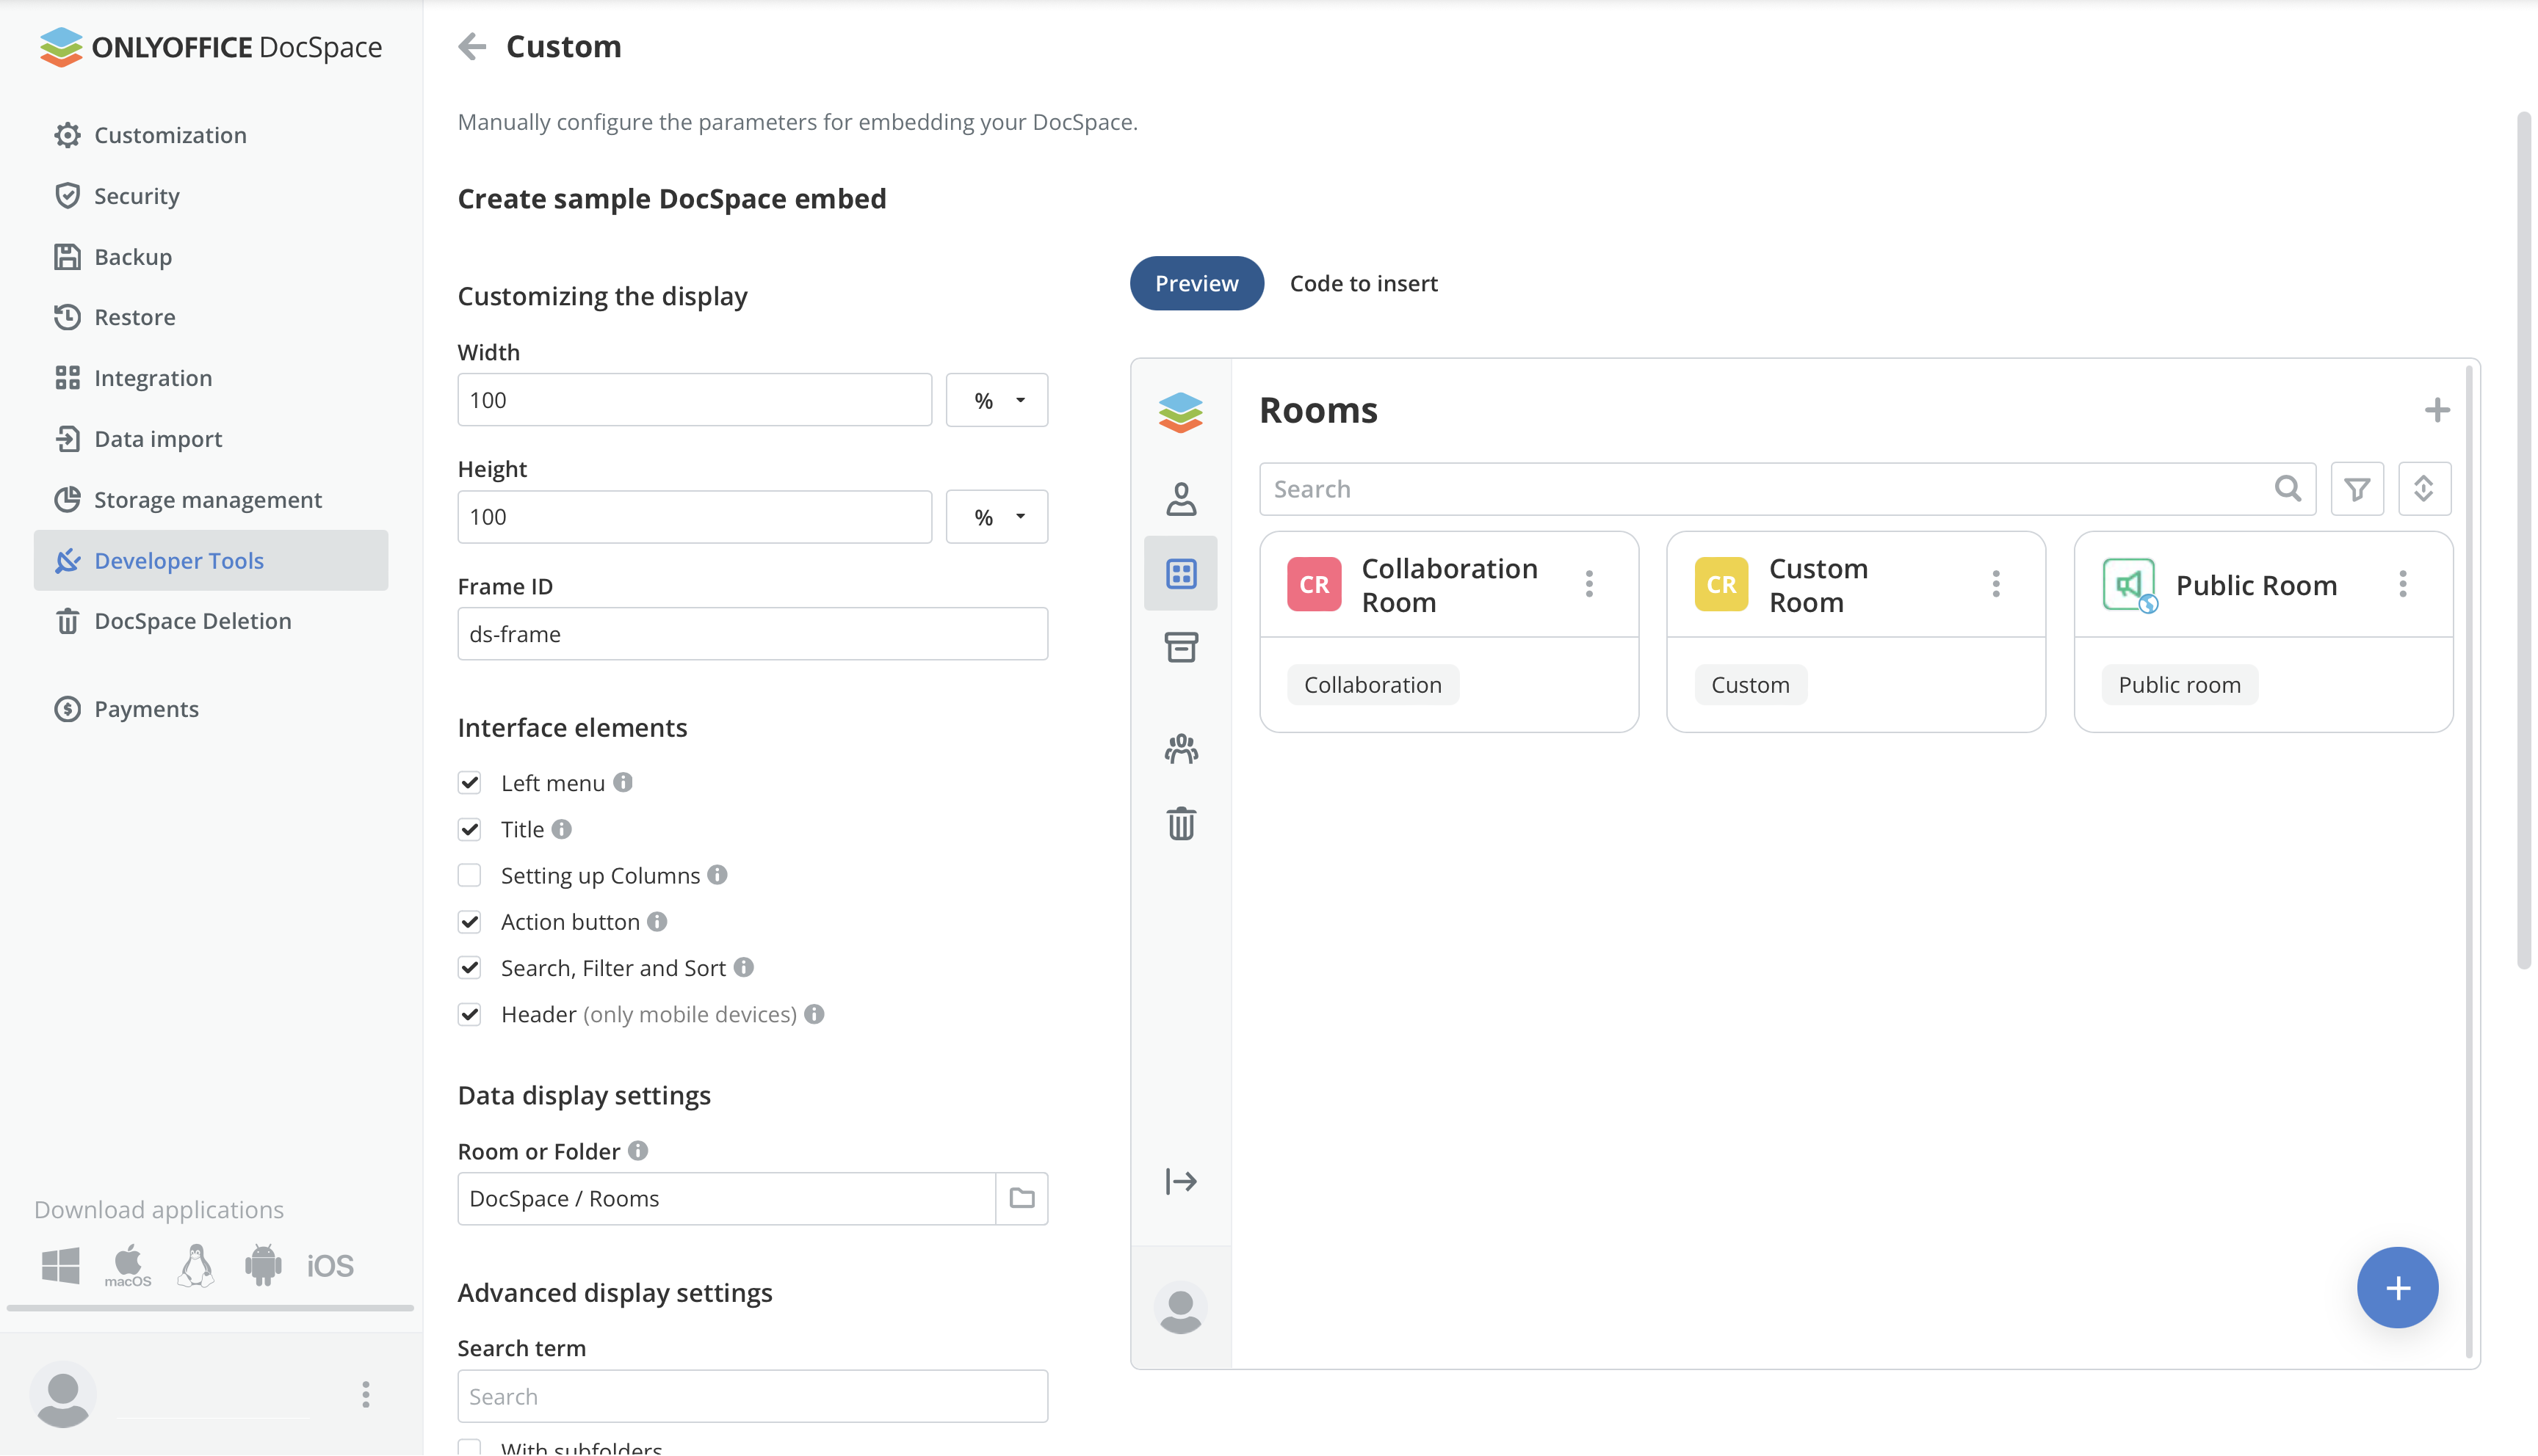
Task: Open profile options menu at bottom left
Action: tap(365, 1394)
